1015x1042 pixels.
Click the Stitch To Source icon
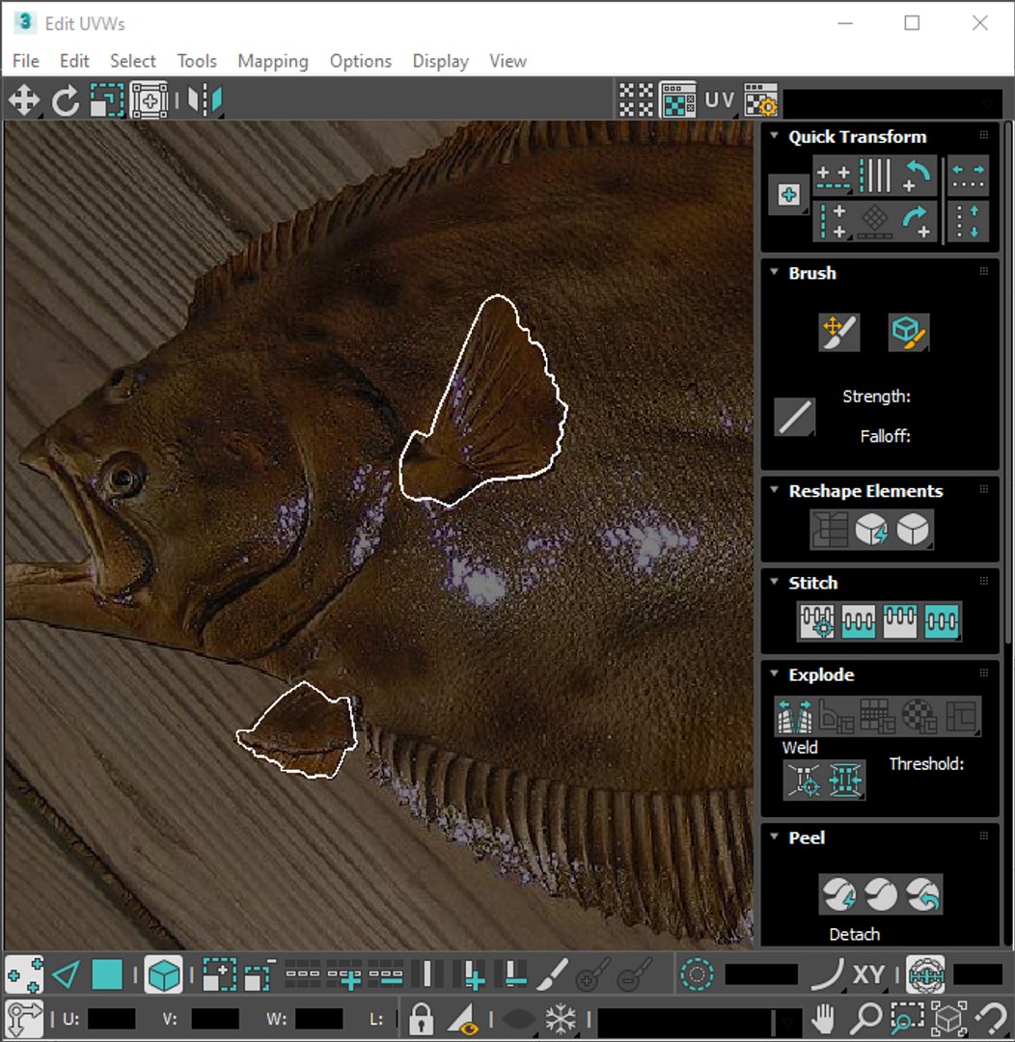[900, 621]
